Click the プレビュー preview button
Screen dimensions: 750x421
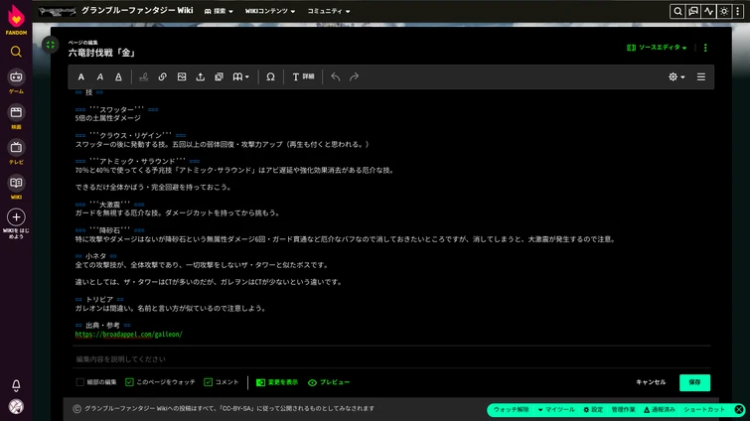[329, 382]
